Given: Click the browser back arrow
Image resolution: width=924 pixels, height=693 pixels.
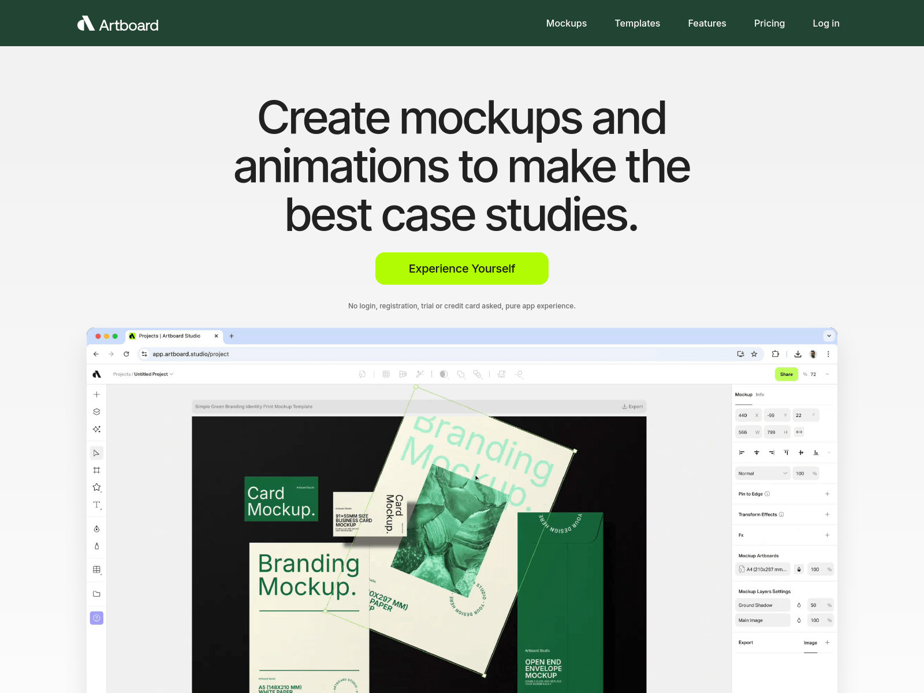Looking at the screenshot, I should point(96,354).
